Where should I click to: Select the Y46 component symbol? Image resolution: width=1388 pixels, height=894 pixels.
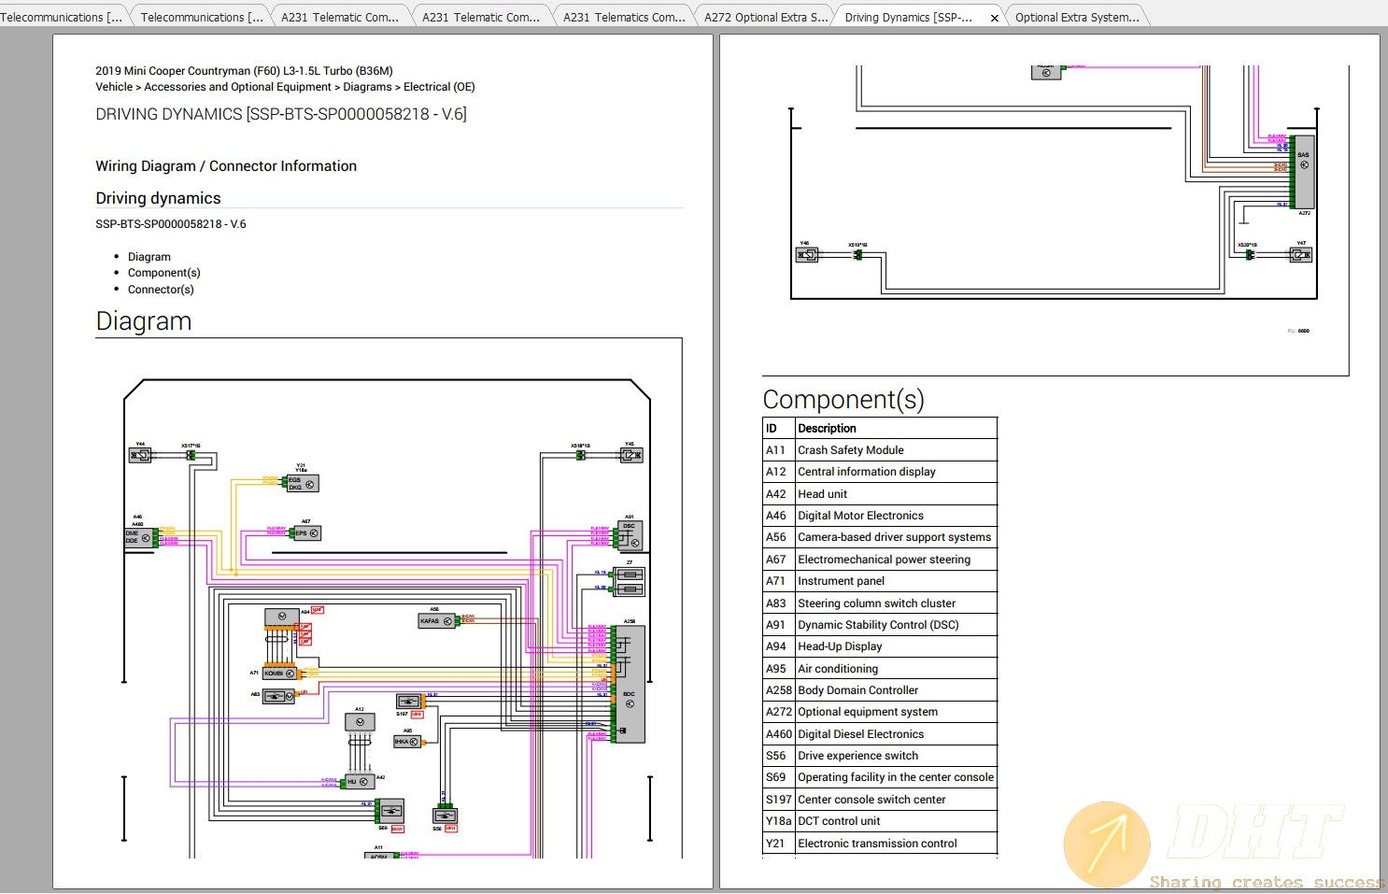[807, 255]
